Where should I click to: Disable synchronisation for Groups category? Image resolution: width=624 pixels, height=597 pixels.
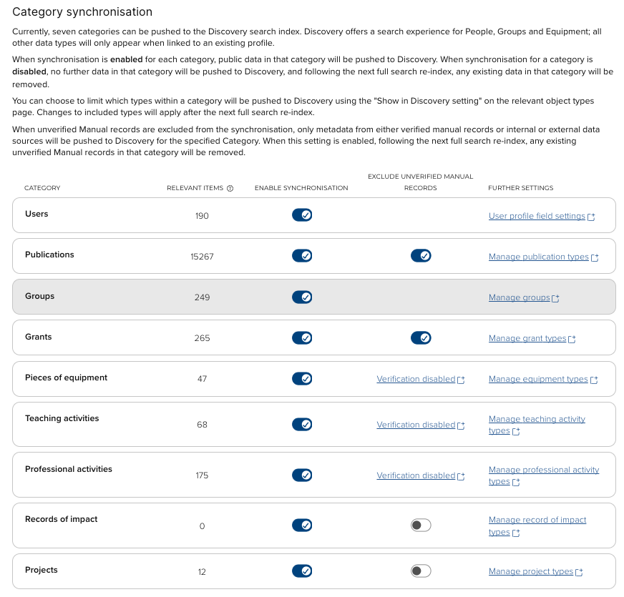[x=302, y=297]
